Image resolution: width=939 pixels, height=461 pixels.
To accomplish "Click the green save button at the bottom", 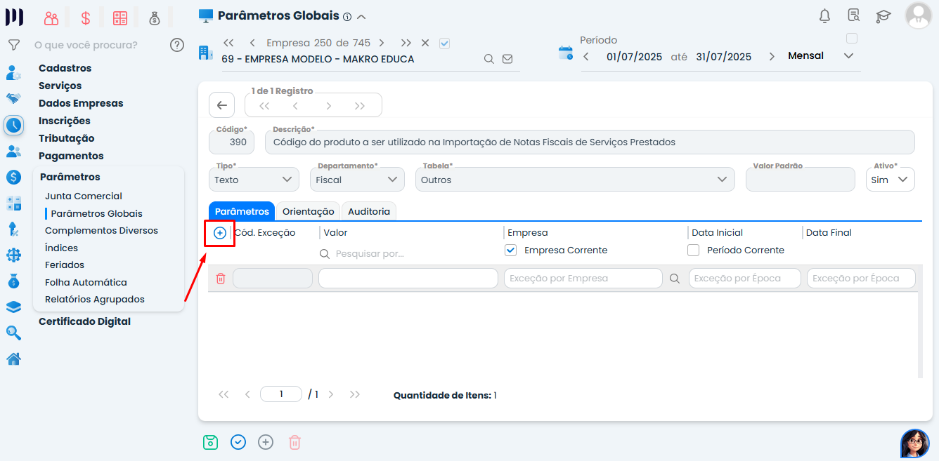I will tap(210, 442).
